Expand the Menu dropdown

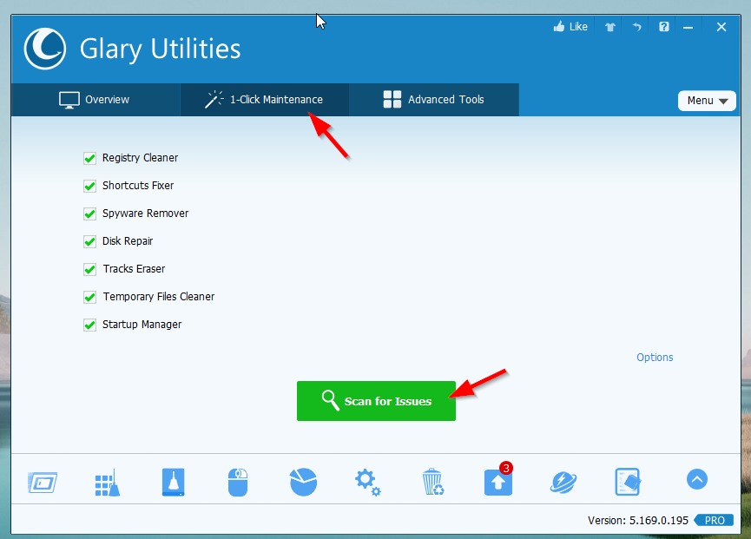(x=707, y=101)
